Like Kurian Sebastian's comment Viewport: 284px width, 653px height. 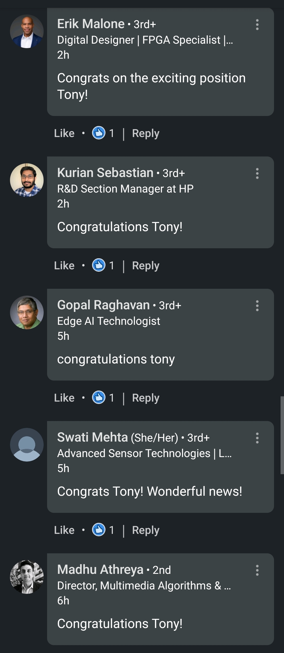[64, 266]
